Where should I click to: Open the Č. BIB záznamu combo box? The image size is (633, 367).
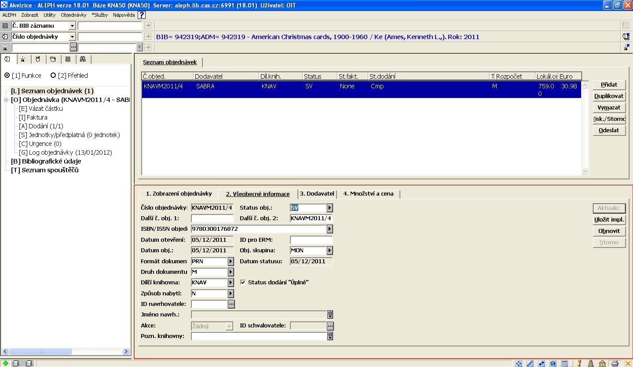tap(72, 26)
